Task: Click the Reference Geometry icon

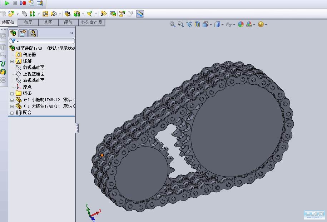Action: pyautogui.click(x=90, y=14)
